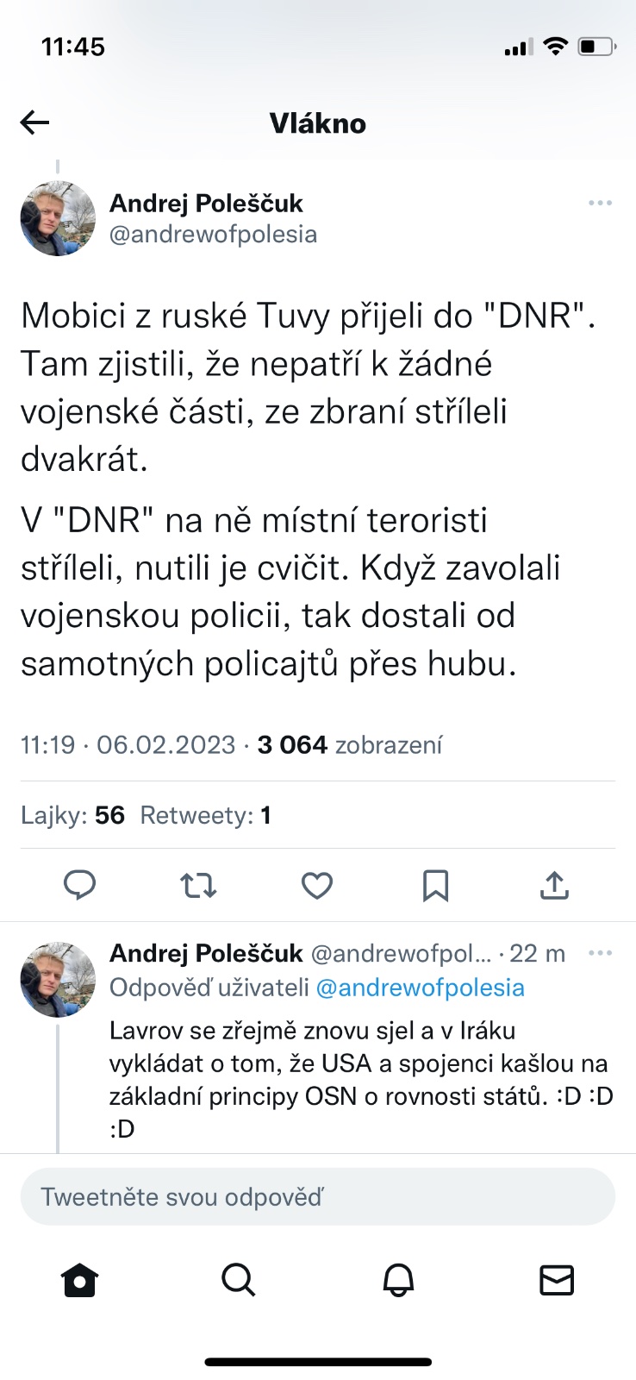
Task: Open more options on reply tweet
Action: 600,953
